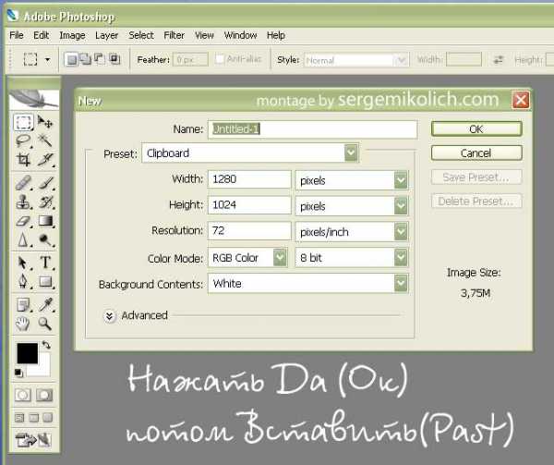Open the Filter menu

[174, 35]
